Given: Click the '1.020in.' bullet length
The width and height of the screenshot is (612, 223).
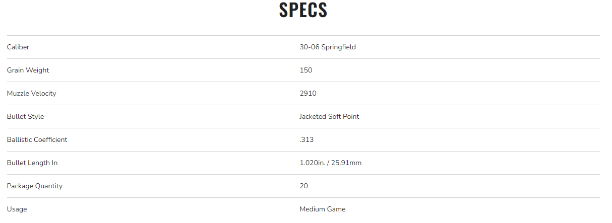Looking at the screenshot, I should click(312, 163).
